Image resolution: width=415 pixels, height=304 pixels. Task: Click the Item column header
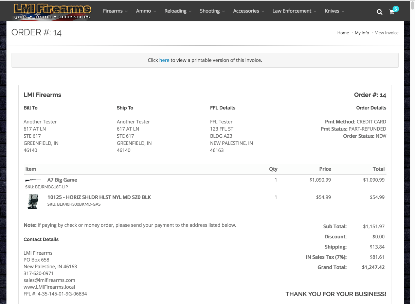31,169
